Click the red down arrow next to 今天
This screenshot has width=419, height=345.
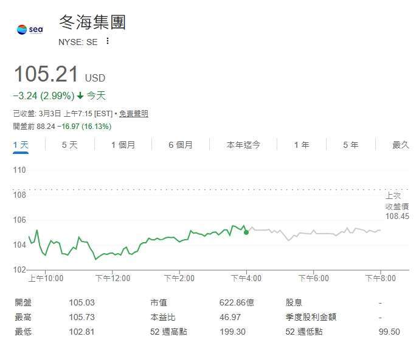coord(80,96)
